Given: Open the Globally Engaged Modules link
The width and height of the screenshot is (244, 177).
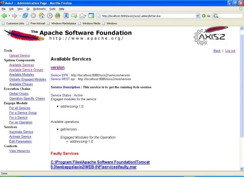Looking at the screenshot, I should pos(28,79).
